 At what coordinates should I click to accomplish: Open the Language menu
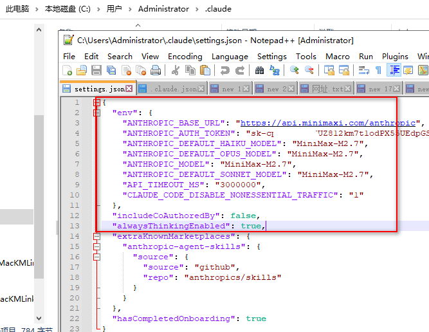point(230,57)
